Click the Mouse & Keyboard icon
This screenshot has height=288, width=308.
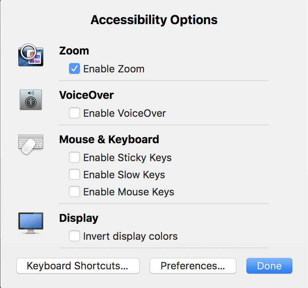point(30,144)
